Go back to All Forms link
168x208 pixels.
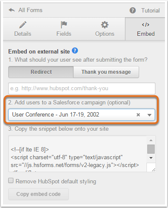(x=30, y=10)
